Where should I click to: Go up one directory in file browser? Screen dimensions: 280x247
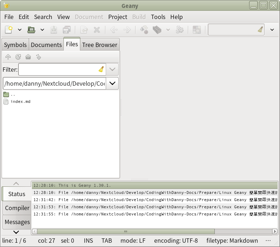click(8, 57)
